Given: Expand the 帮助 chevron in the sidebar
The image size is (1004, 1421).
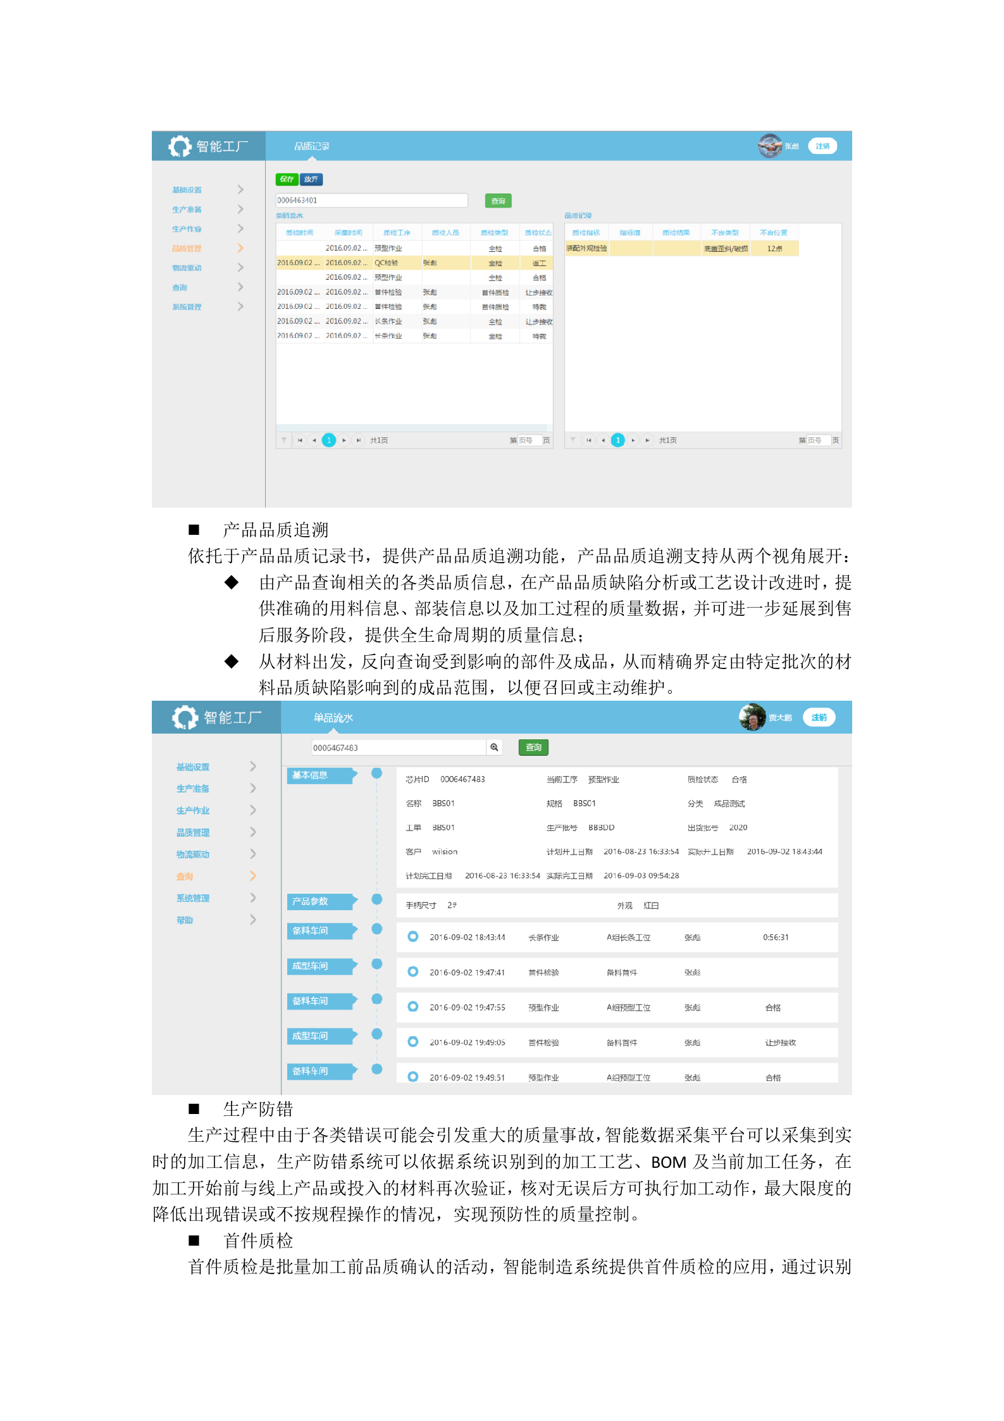Looking at the screenshot, I should [x=253, y=919].
